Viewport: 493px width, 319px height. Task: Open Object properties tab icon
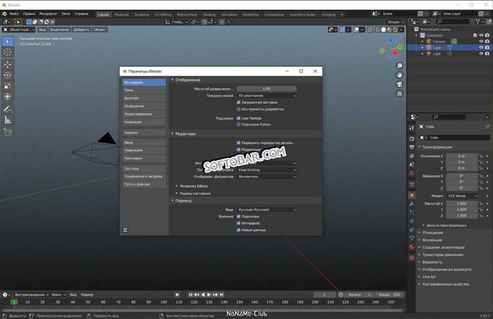click(412, 195)
